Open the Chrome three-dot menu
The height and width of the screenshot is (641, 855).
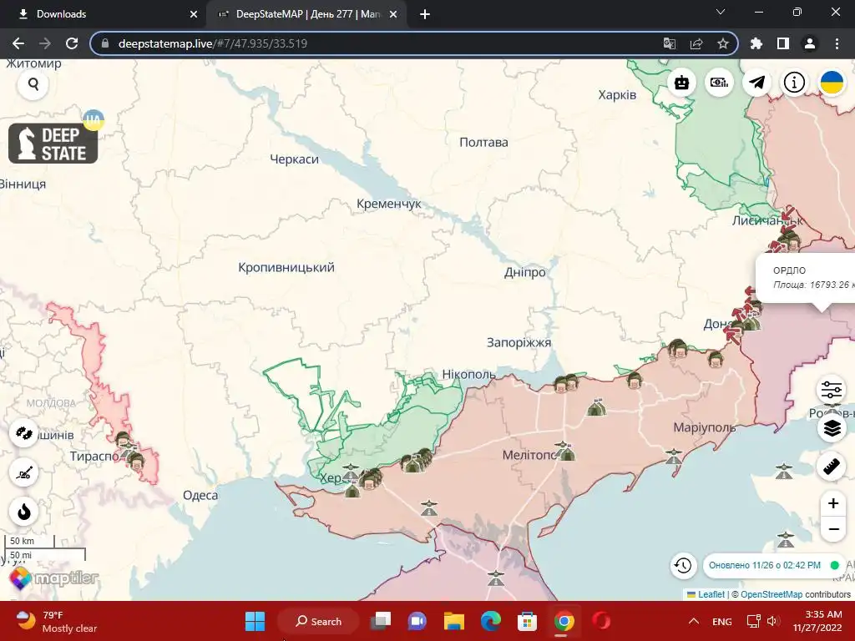click(837, 43)
